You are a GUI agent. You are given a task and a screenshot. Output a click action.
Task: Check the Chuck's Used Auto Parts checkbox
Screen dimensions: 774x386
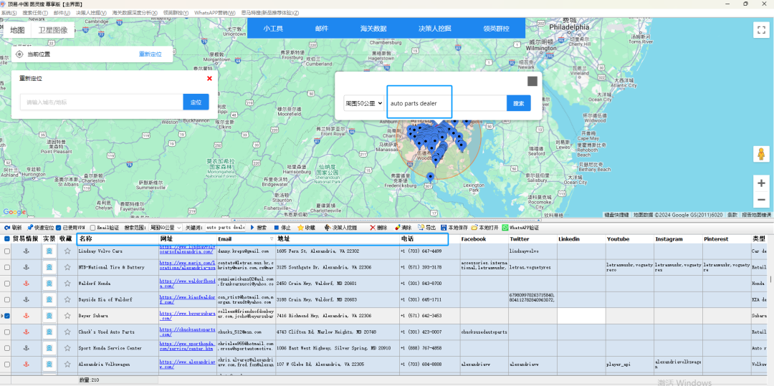(x=7, y=332)
